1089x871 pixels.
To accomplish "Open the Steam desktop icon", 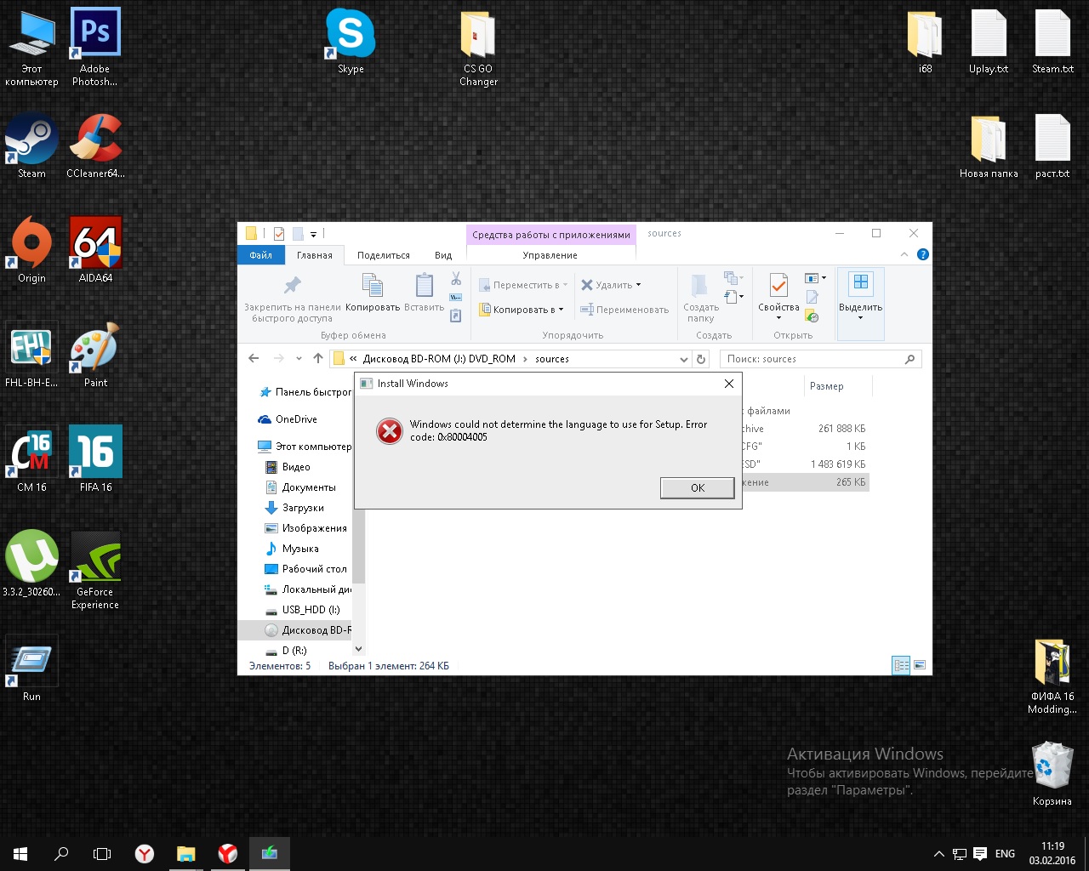I will coord(31,145).
